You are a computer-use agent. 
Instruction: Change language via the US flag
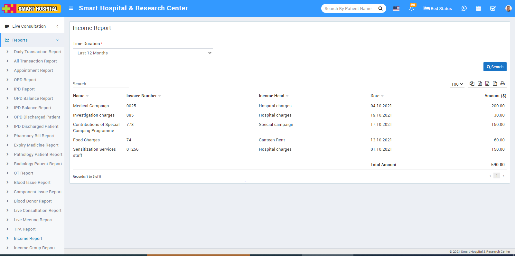(396, 8)
